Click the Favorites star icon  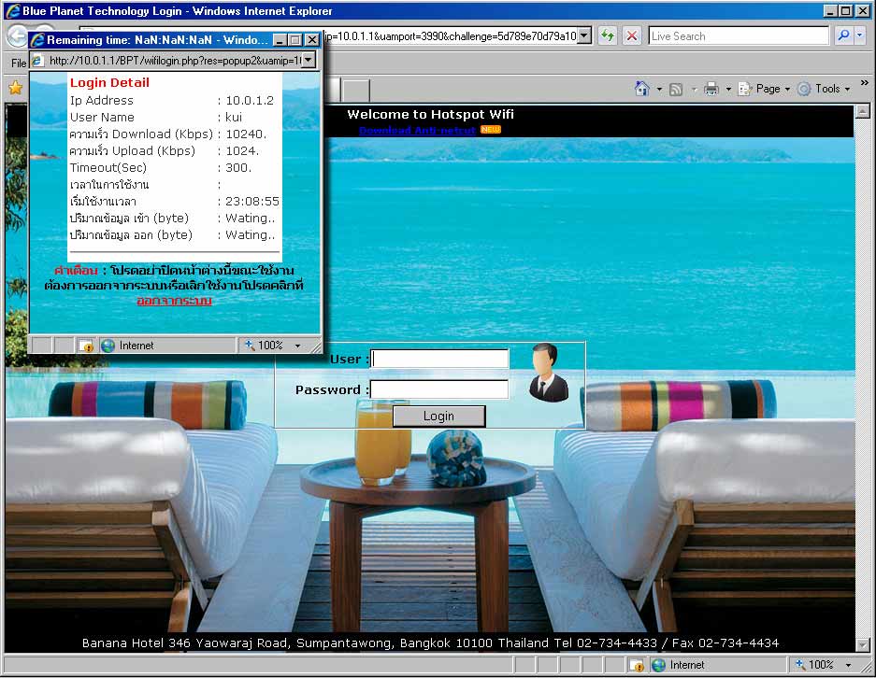pos(16,87)
